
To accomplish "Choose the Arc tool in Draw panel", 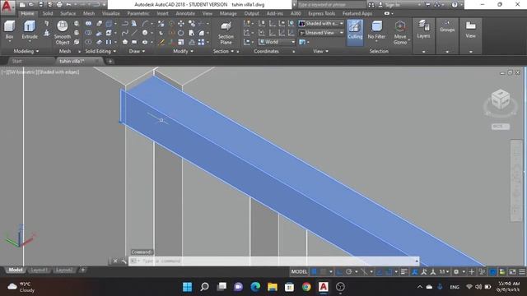I will point(145,24).
